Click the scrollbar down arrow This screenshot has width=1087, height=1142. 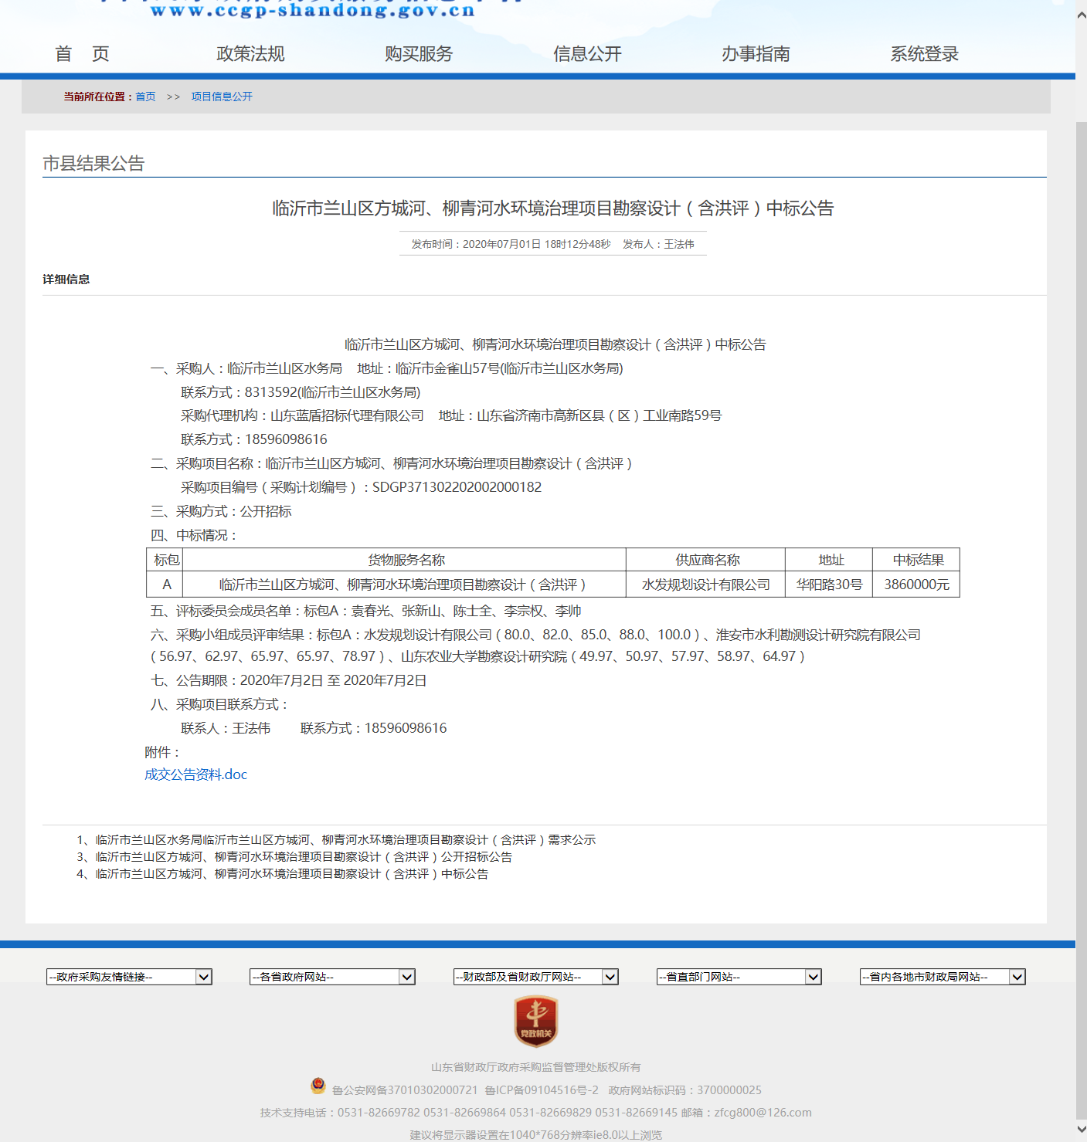[1081, 1129]
